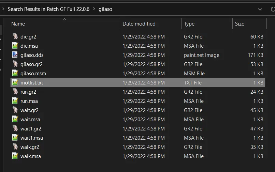
Task: Click the die.gr2 file icon
Action: point(15,36)
